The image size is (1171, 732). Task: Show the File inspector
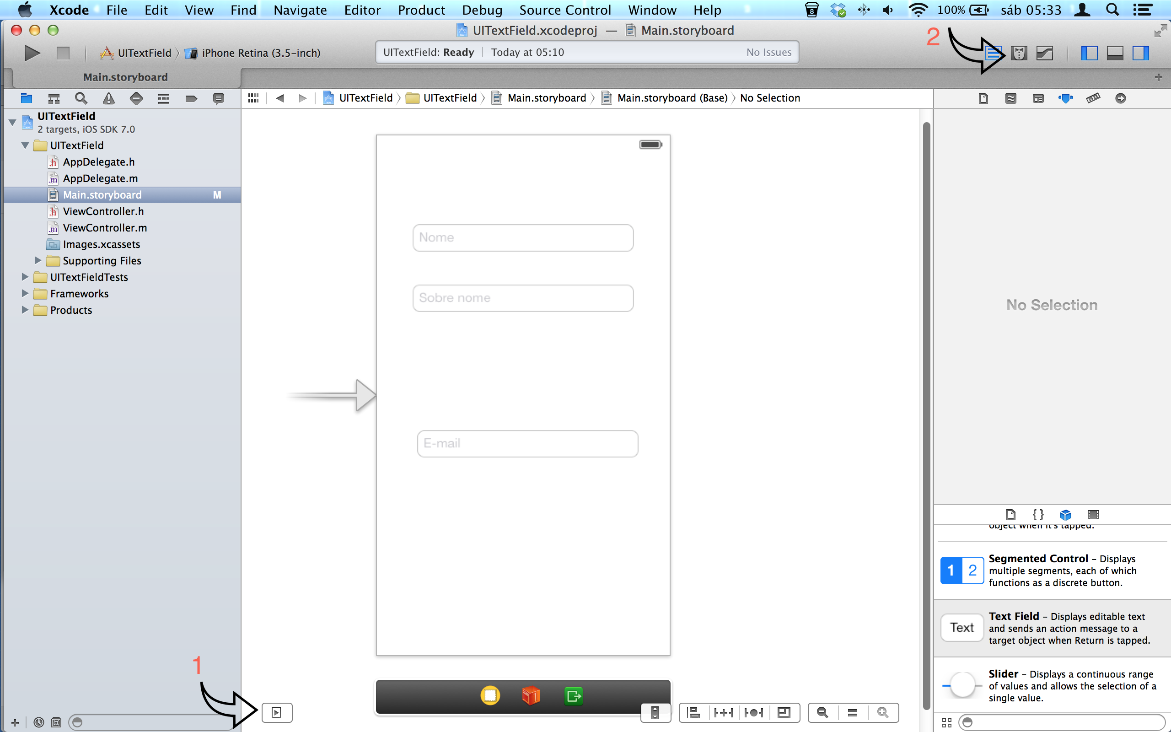[983, 98]
